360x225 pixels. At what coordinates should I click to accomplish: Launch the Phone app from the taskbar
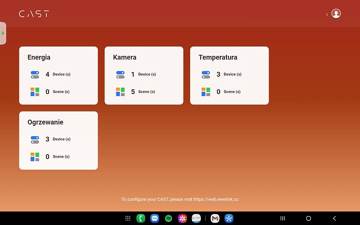[x=141, y=218]
